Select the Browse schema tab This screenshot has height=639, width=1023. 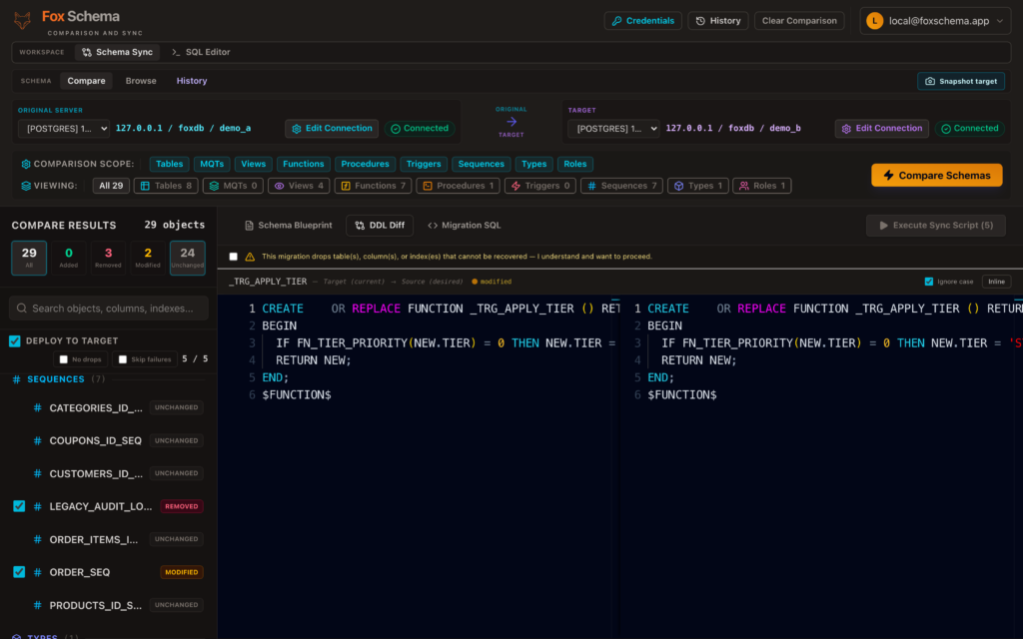141,81
